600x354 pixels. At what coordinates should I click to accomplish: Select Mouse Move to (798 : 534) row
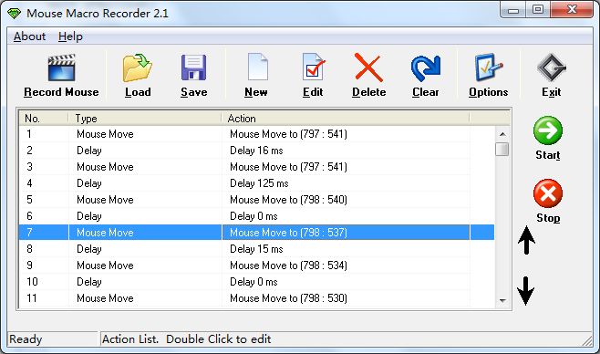[256, 265]
